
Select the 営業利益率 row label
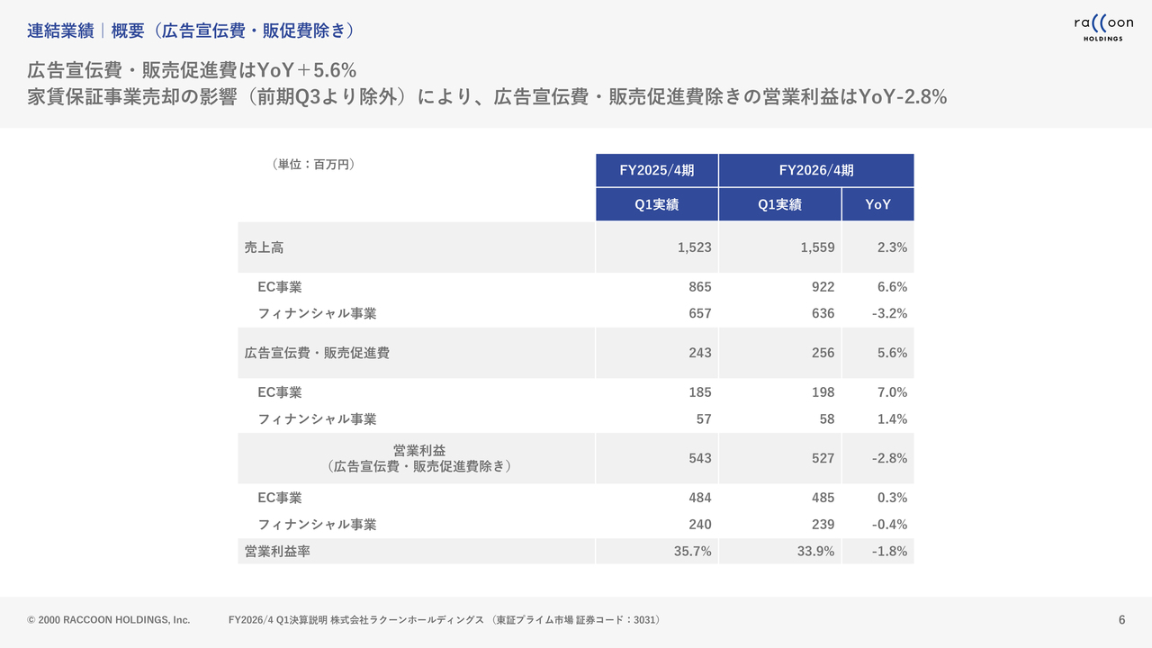click(x=277, y=551)
